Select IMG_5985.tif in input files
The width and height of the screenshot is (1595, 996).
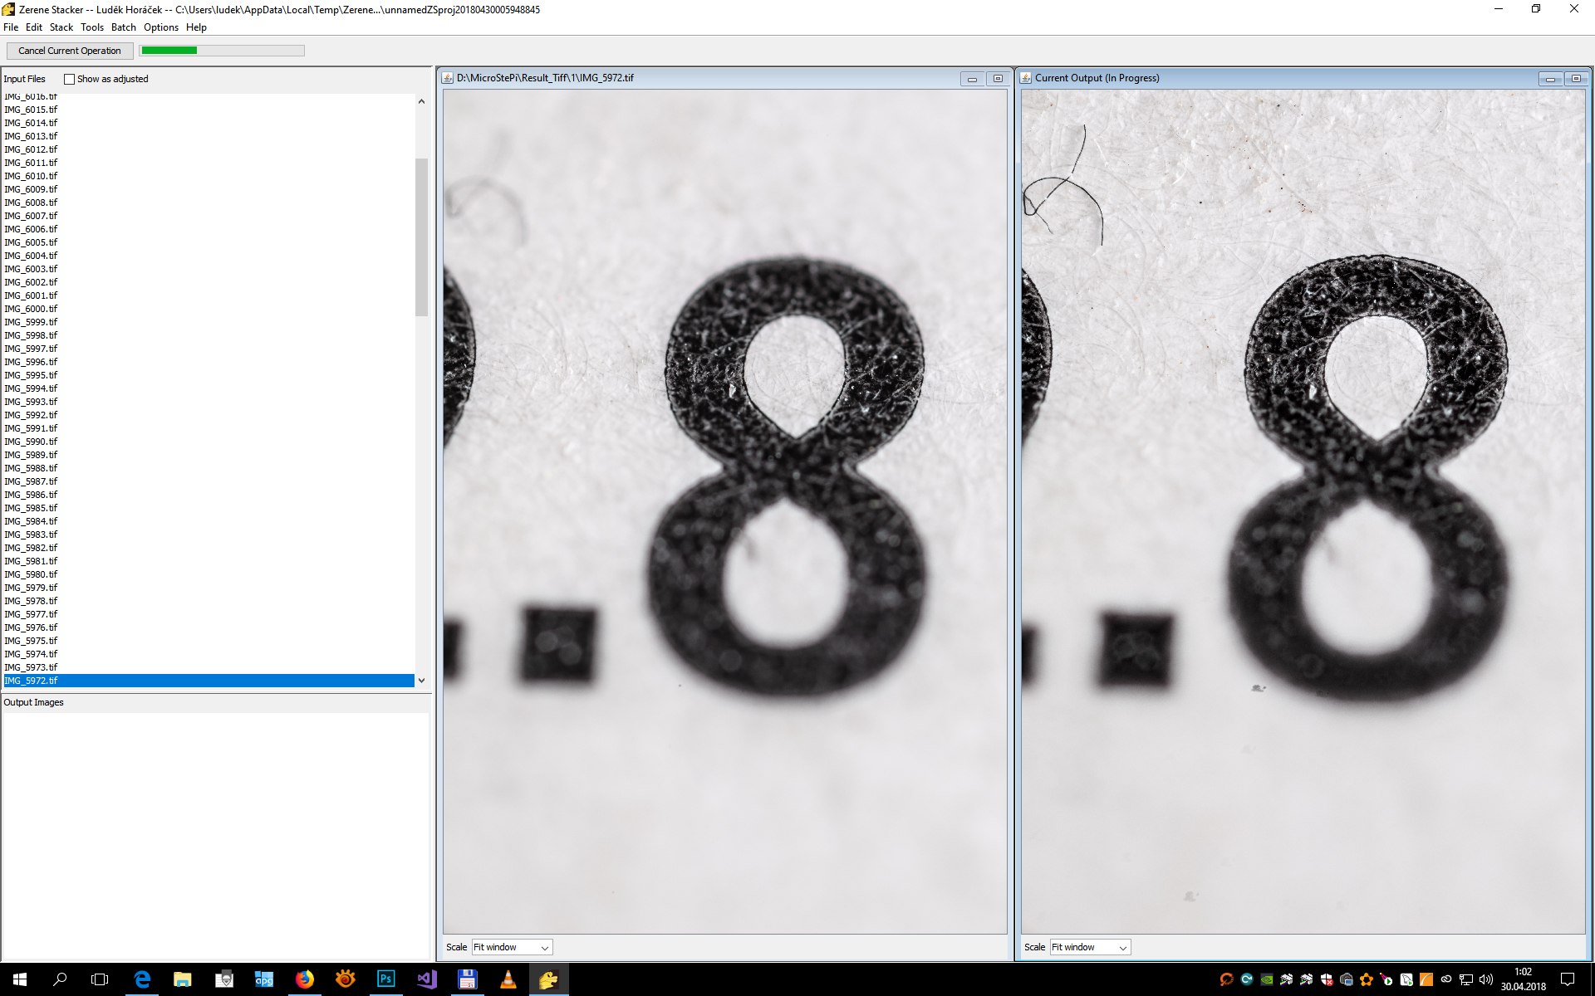[x=31, y=508]
